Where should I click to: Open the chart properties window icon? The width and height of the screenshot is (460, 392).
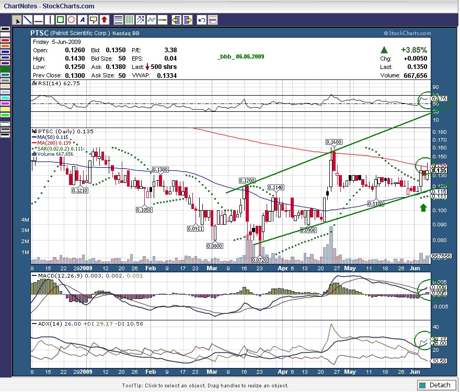coord(212,20)
